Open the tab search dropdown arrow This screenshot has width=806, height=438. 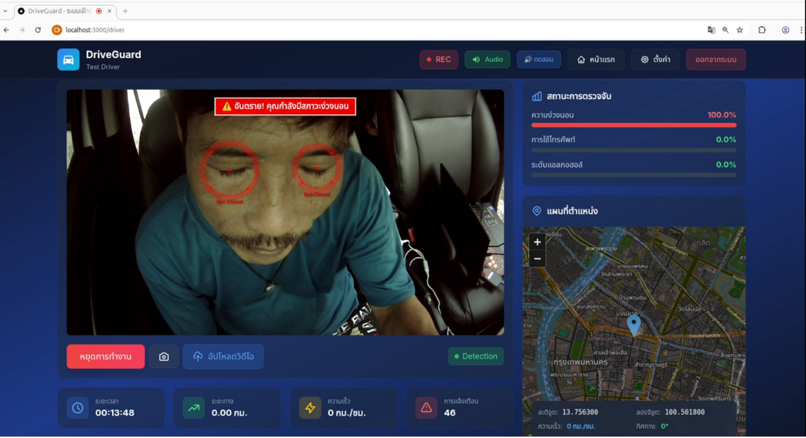(5, 11)
